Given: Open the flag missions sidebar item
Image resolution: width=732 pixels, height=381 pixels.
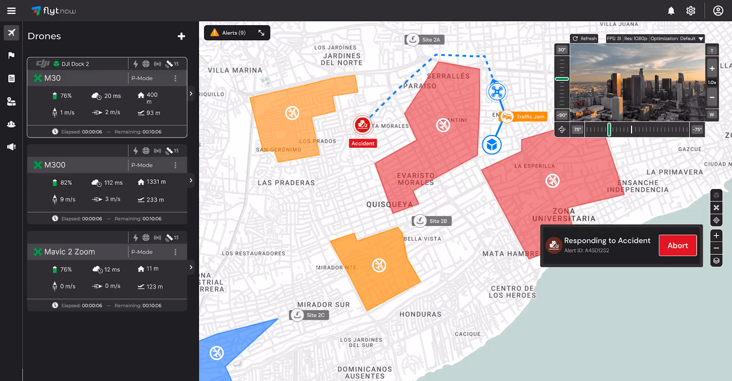Looking at the screenshot, I should pos(11,55).
